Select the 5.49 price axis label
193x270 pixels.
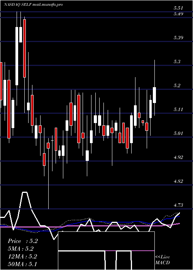coord(178,14)
